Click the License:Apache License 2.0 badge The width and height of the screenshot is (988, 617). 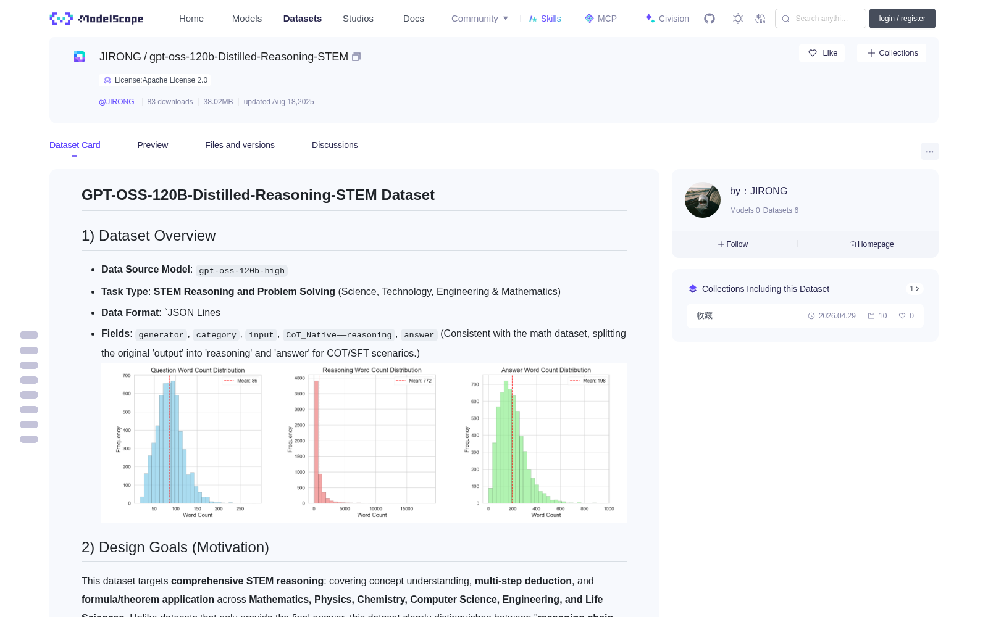coord(155,80)
